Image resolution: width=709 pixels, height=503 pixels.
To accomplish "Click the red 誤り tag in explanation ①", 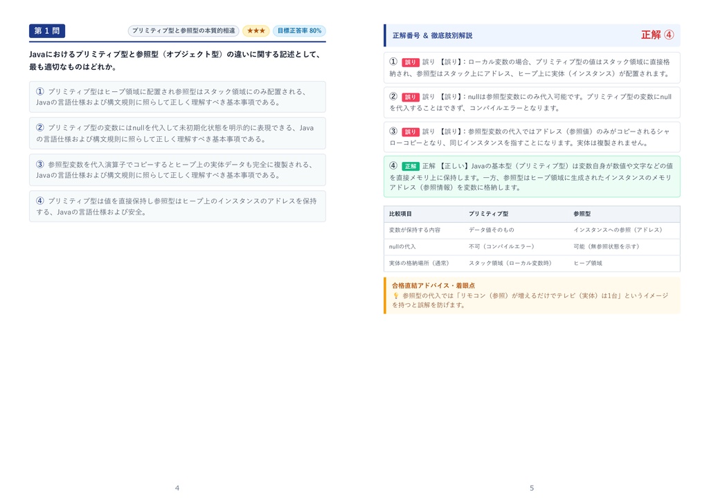I will [410, 62].
